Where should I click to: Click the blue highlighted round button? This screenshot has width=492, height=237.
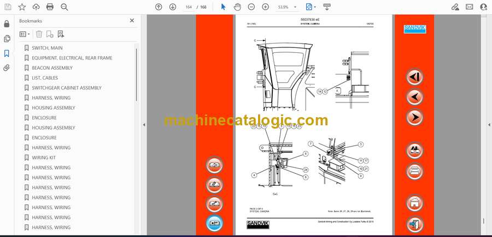pyautogui.click(x=214, y=223)
